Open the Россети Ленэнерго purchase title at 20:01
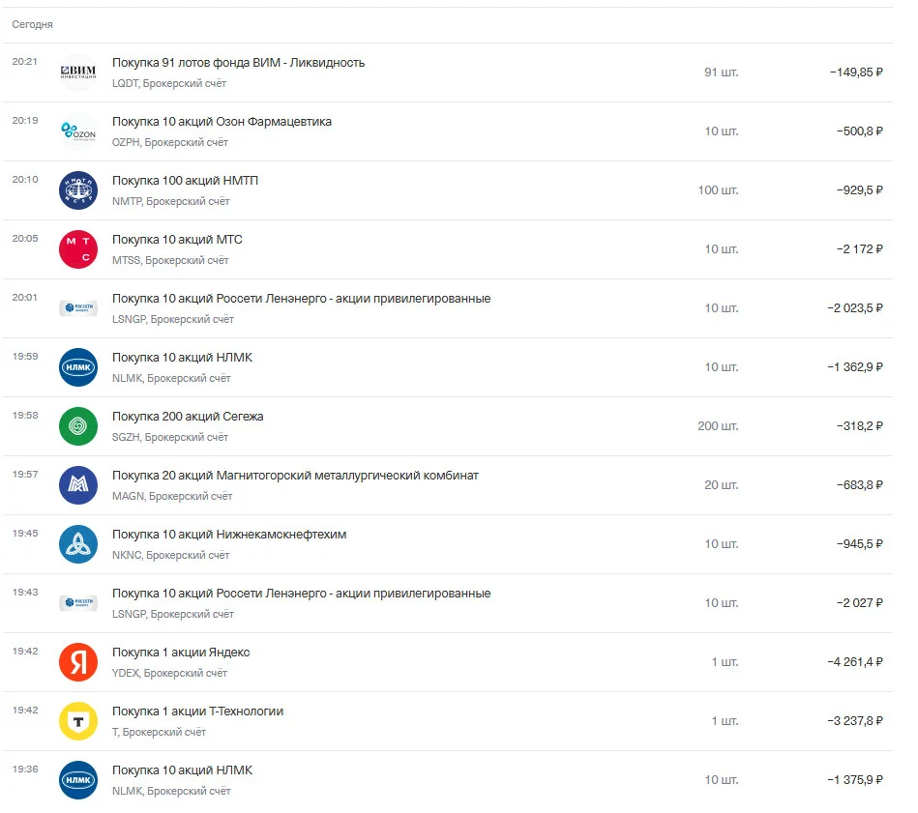918x813 pixels. point(302,299)
